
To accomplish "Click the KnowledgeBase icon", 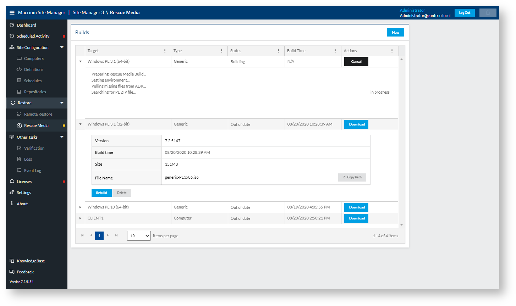I will [12, 261].
